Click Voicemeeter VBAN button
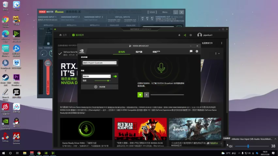Image resolution: width=278 pixels, height=156 pixels. [x=152, y=12]
